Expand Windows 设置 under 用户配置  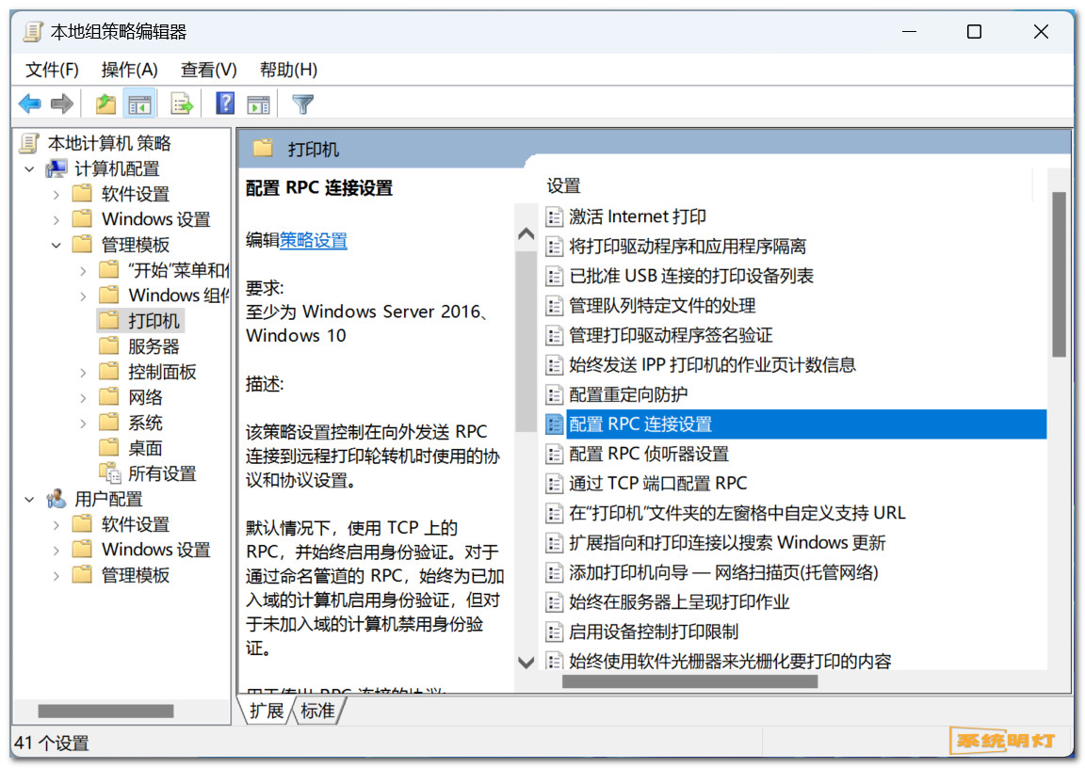pos(57,551)
